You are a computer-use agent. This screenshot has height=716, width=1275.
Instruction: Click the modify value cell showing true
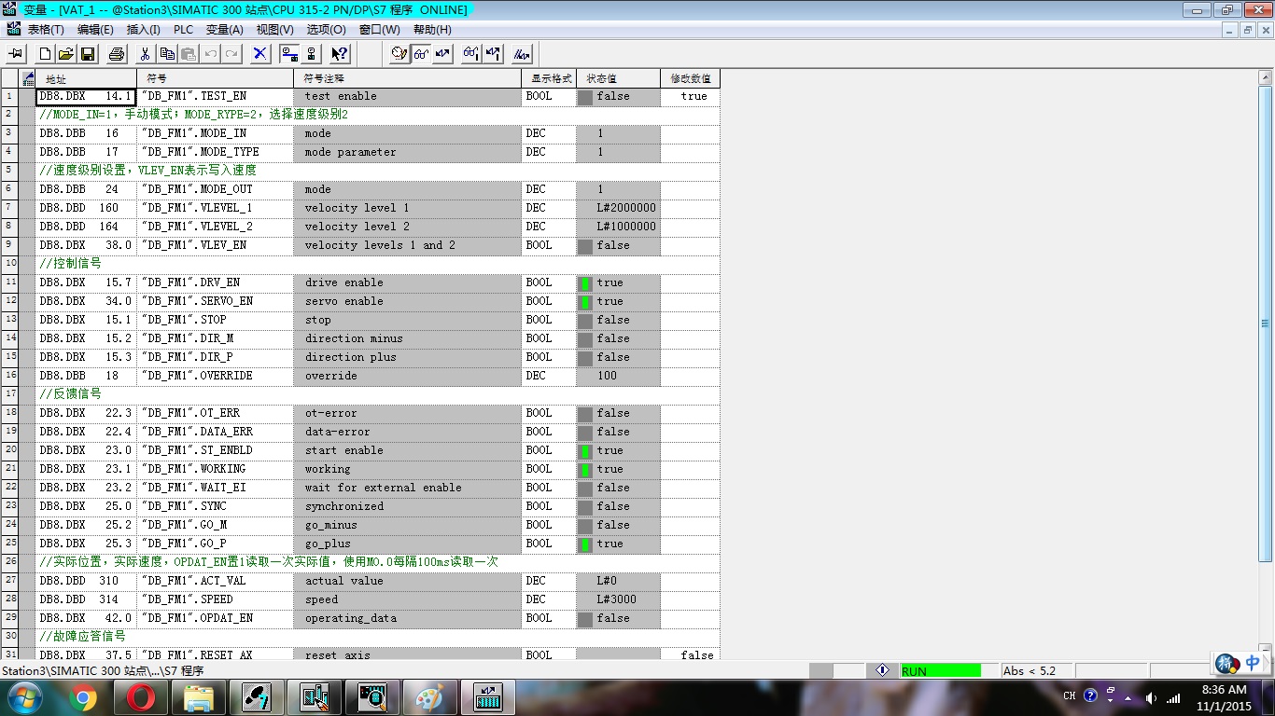691,96
